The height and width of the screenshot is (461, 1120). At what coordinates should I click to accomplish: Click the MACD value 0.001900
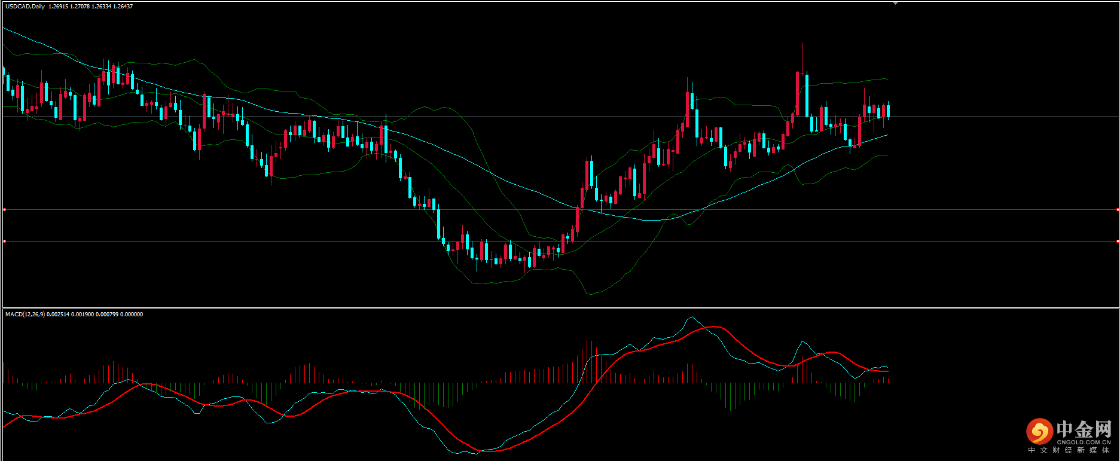(83, 315)
